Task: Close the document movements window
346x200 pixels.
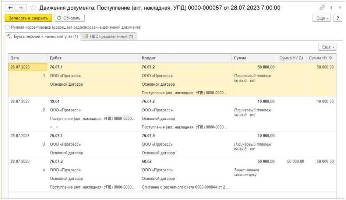Action: 339,8
